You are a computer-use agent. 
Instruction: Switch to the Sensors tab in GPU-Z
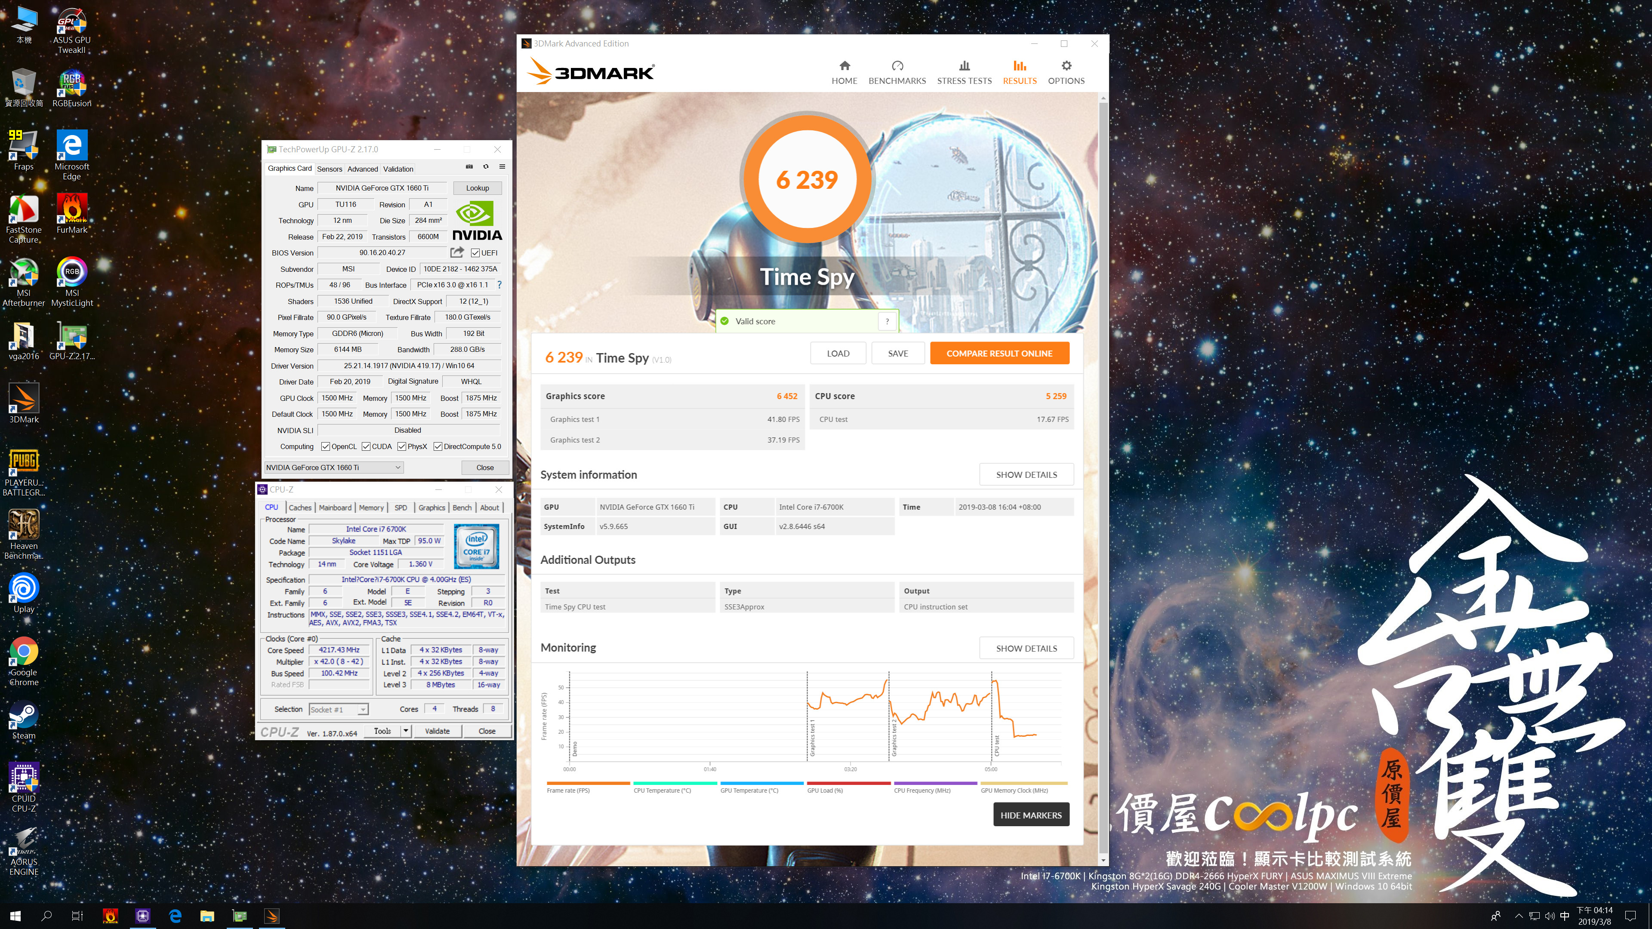point(330,169)
